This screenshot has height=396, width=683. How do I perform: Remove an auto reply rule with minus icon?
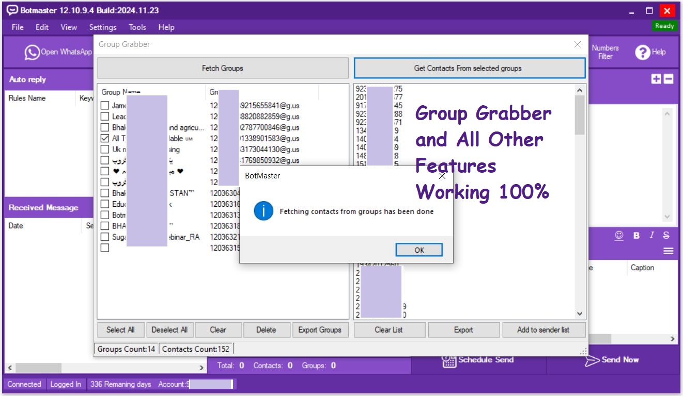668,79
